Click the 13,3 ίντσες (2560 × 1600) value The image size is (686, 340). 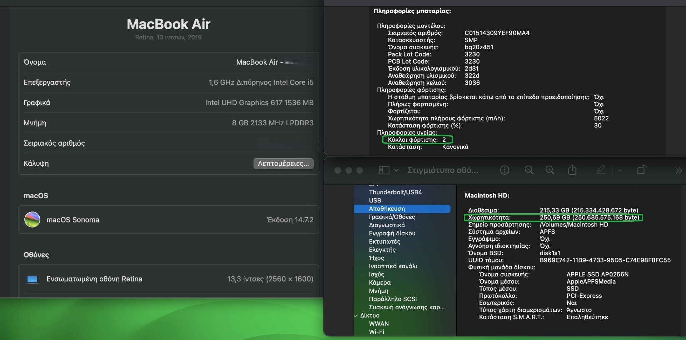click(x=270, y=279)
